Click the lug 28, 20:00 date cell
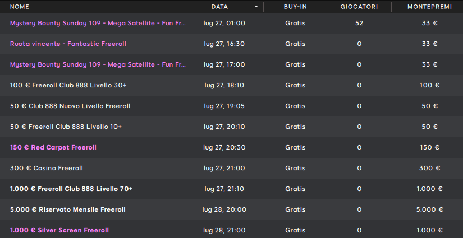Viewport: 463px width, 238px height. tap(224, 210)
